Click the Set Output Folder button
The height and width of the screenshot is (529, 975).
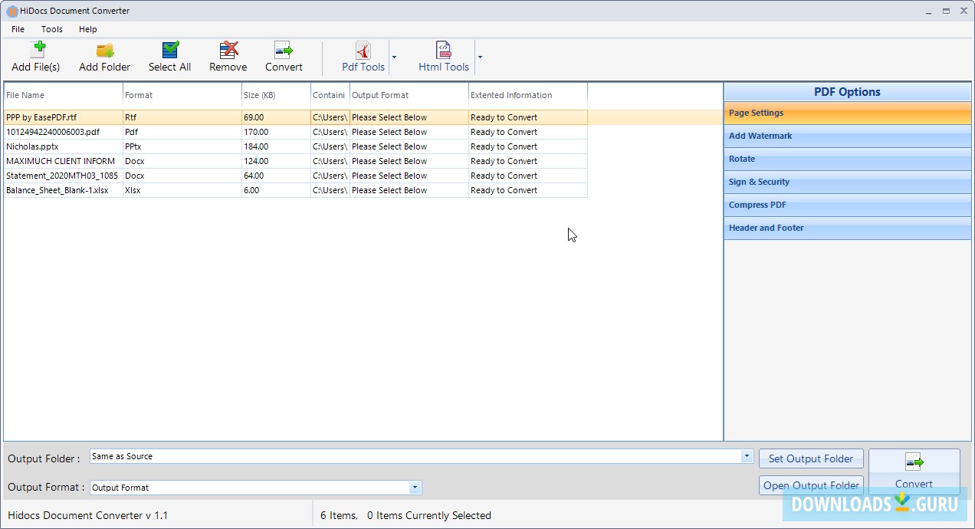tap(810, 458)
